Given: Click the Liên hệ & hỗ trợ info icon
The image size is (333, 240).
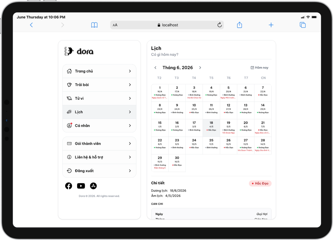Looking at the screenshot, I should click(69, 157).
